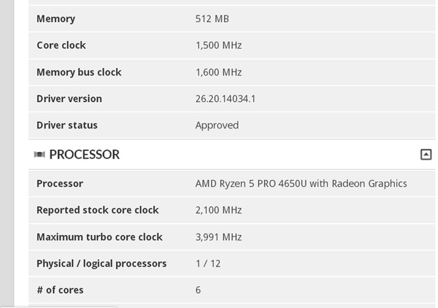
Task: Click the Maximum turbo core clock label
Action: 99,237
